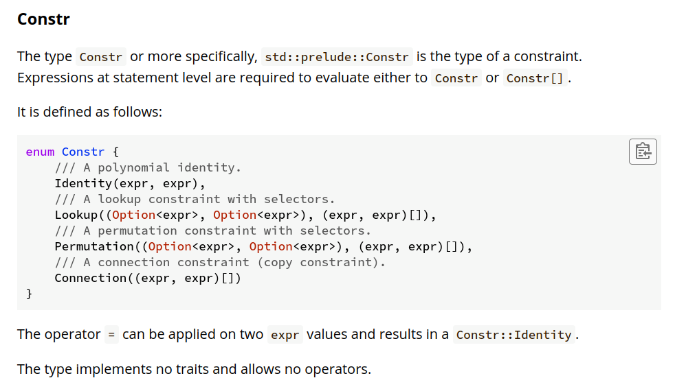Image resolution: width=686 pixels, height=389 pixels.
Task: Click the Identity(expr, expr) variant line
Action: click(130, 183)
